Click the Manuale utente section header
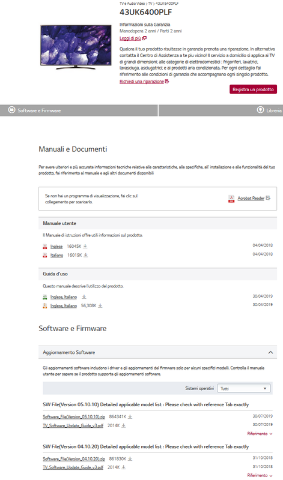283x480 pixels. (157, 223)
